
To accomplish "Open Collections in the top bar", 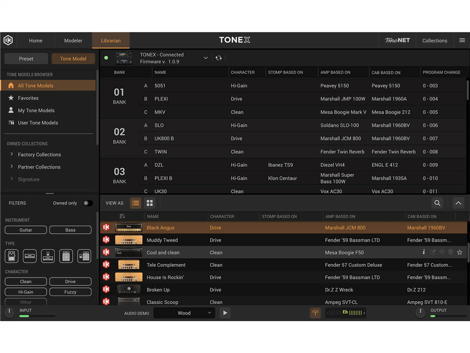I will (434, 40).
